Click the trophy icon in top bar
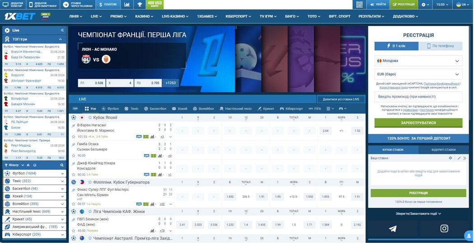Viewport: 474px width, 243px height. 139,4
